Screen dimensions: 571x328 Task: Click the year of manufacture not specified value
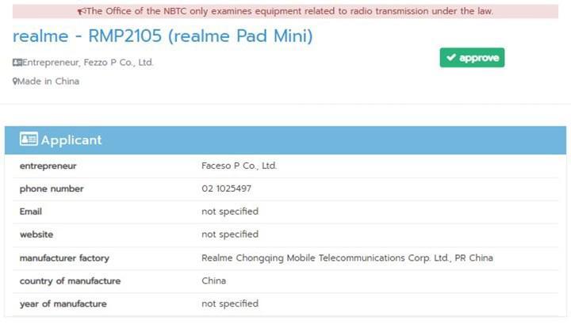click(230, 303)
